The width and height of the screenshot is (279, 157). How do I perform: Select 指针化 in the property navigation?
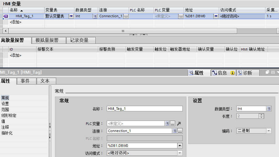pyautogui.click(x=7, y=133)
